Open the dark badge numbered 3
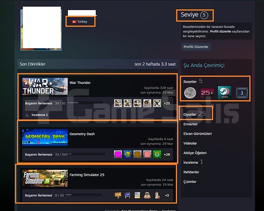Viewport: 264px width, 211px height. coord(242,93)
